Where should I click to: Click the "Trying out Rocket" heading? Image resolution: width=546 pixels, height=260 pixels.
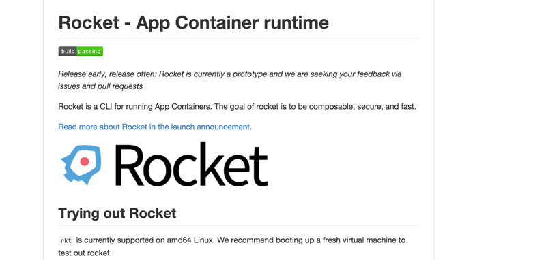(117, 213)
